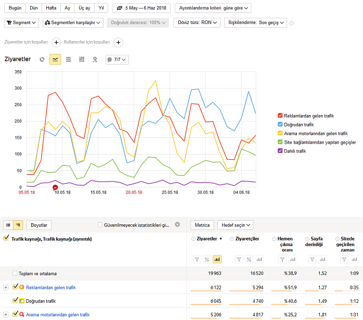This screenshot has width=363, height=320.
Task: Toggle Doğrudan trafik legend checkbox
Action: (x=280, y=124)
